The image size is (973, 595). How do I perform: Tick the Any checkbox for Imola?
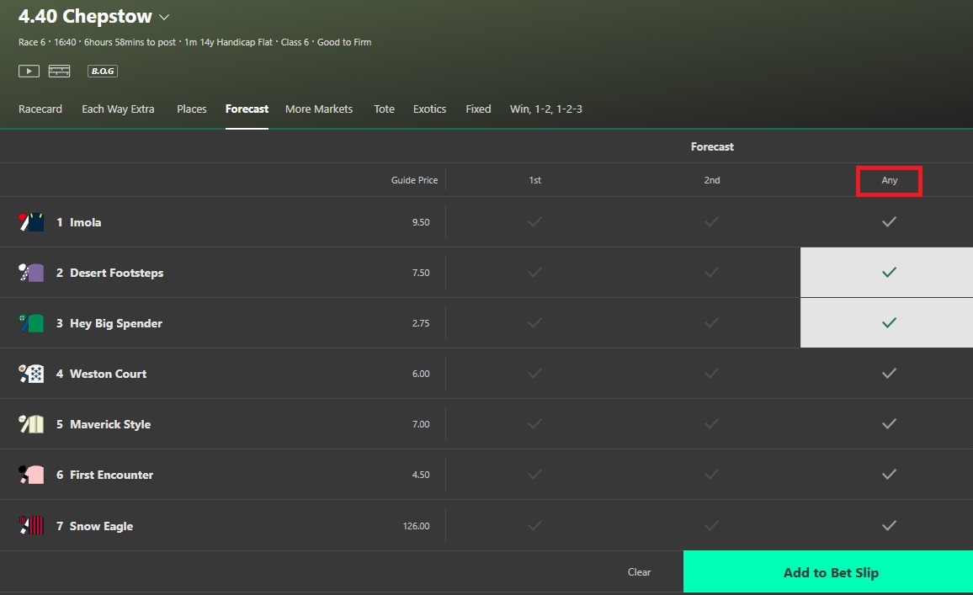pos(889,221)
